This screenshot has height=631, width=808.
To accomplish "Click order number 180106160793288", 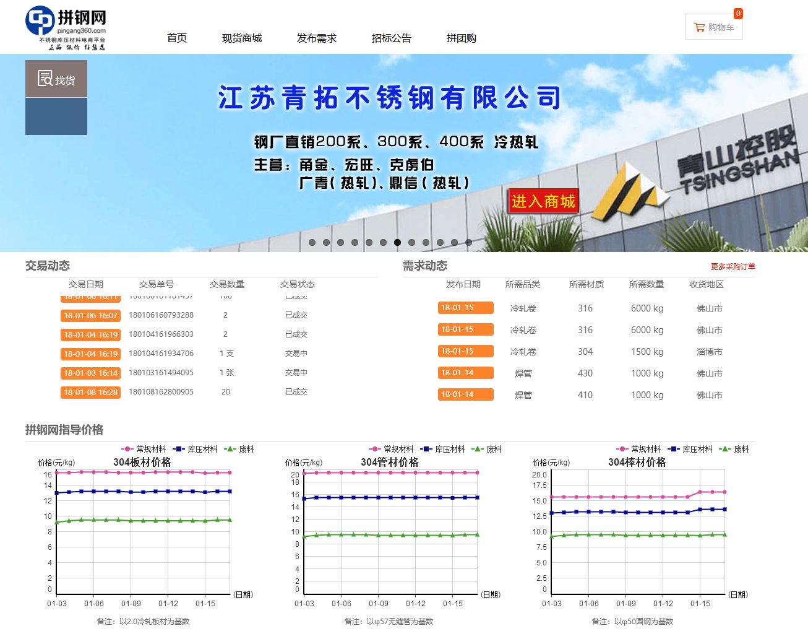I will 161,315.
